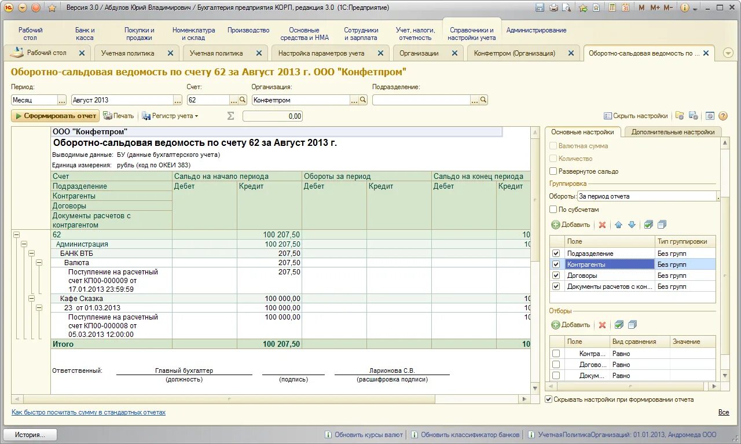Image resolution: width=741 pixels, height=444 pixels.
Task: Open Администрирование section
Action: (x=536, y=30)
